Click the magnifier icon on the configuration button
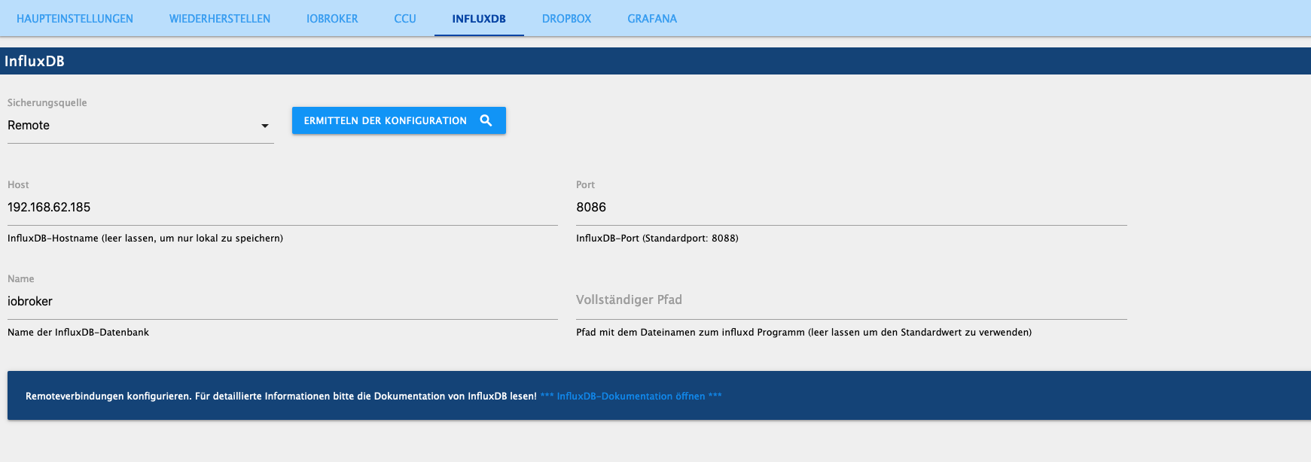Screen dimensions: 1311x462 tap(486, 120)
